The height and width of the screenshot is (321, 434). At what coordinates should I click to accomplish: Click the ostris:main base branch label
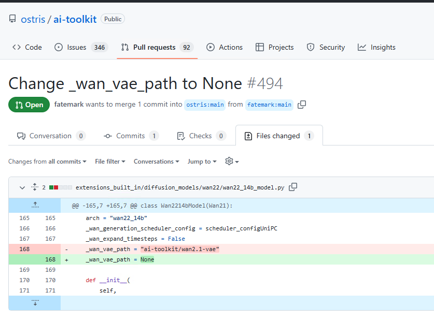205,105
